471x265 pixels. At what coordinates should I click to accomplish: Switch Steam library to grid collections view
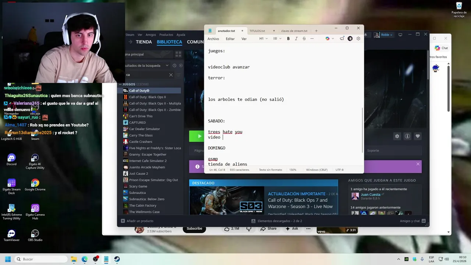[x=178, y=54]
